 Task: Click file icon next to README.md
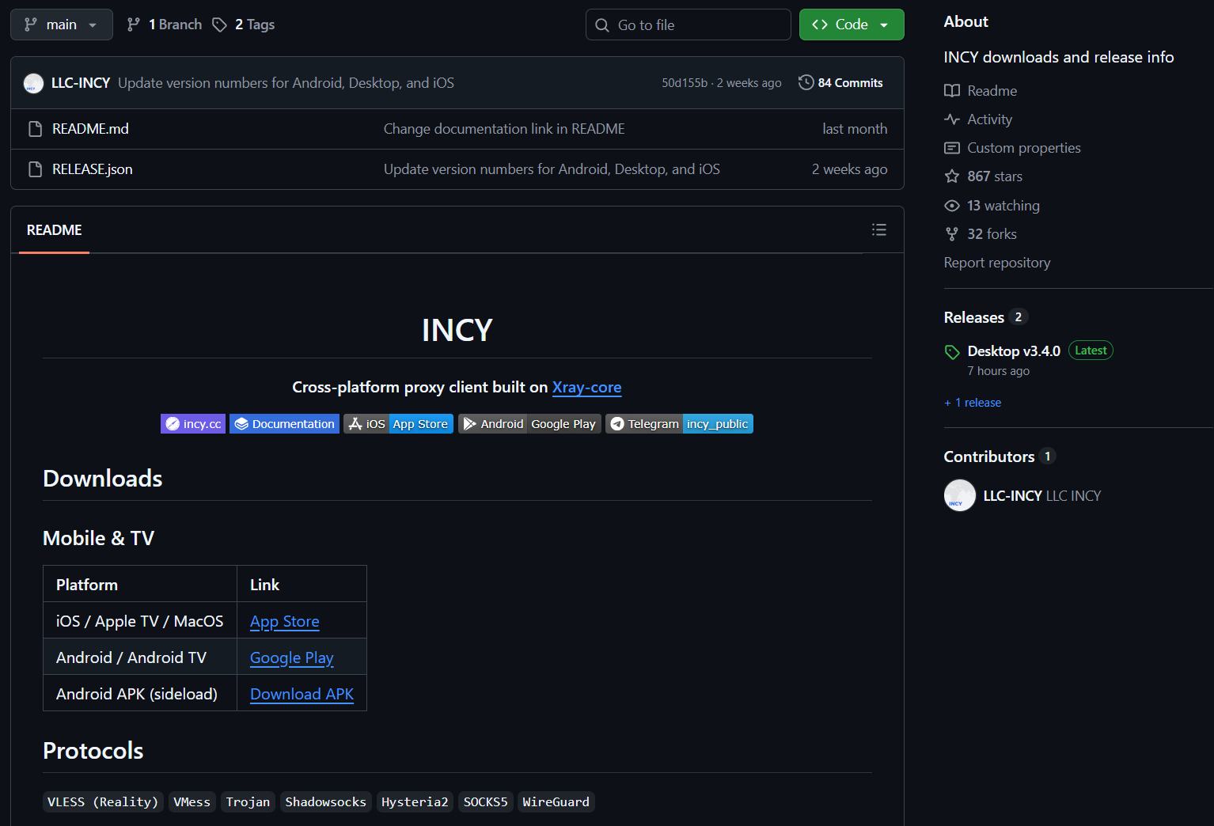coord(35,129)
